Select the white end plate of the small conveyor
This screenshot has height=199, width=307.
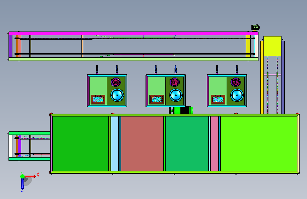[10, 146]
